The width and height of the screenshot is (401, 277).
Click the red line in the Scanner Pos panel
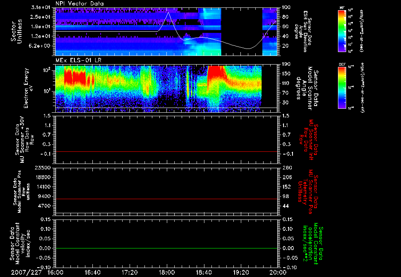tap(166, 199)
